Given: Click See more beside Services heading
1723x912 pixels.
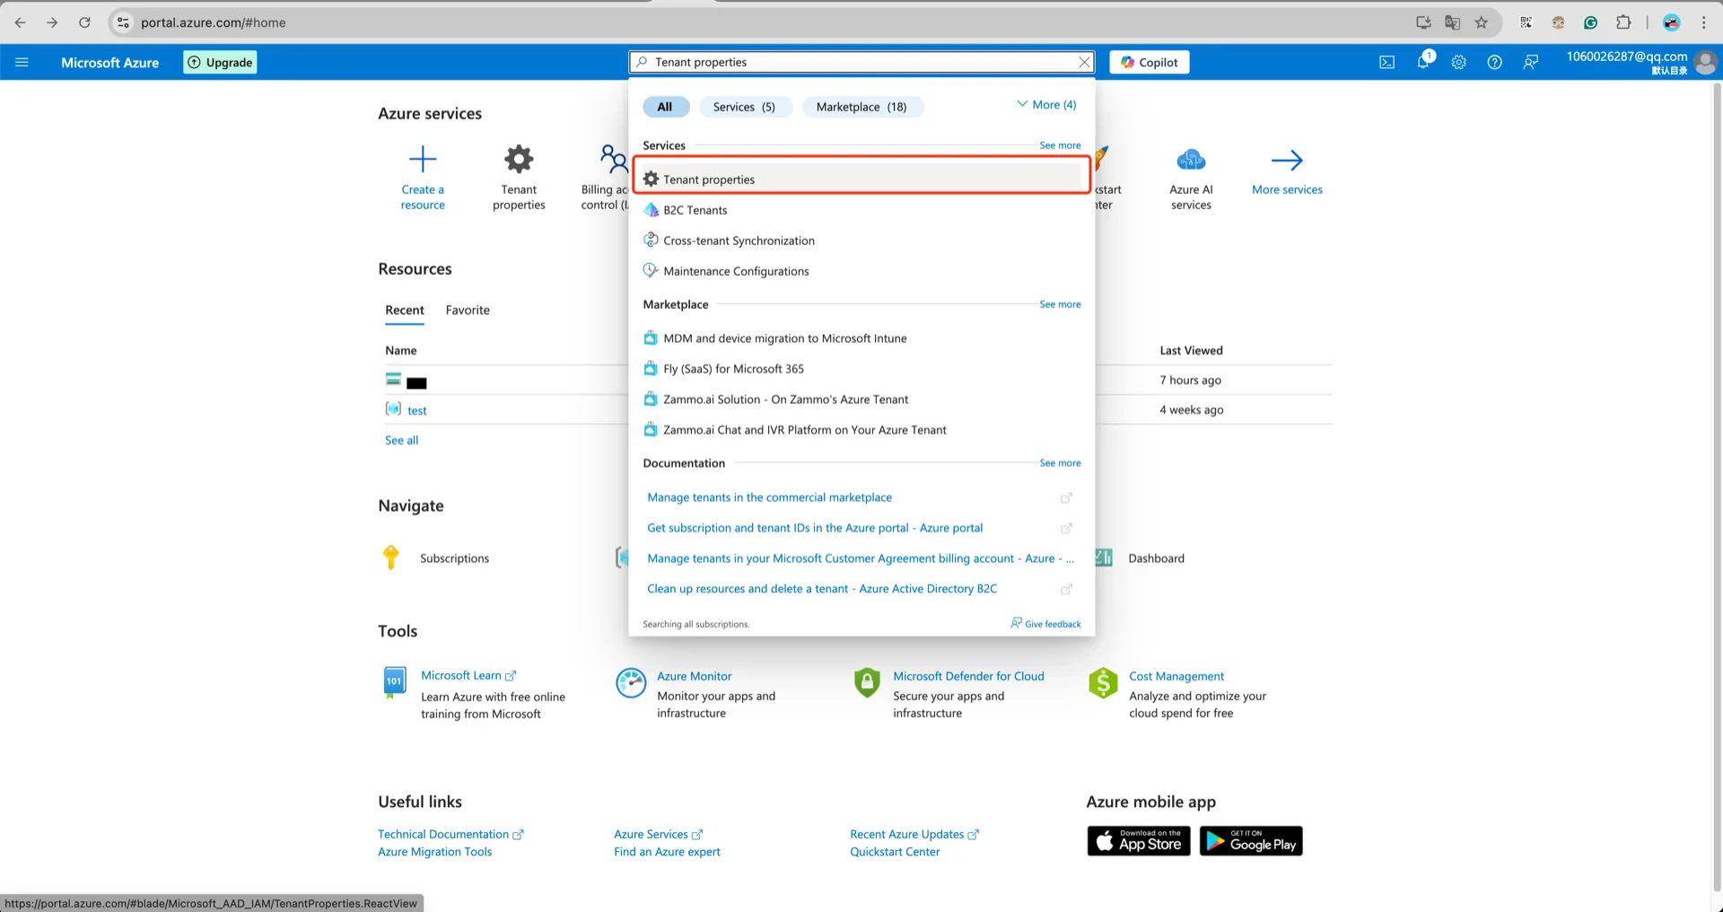Looking at the screenshot, I should pyautogui.click(x=1060, y=145).
